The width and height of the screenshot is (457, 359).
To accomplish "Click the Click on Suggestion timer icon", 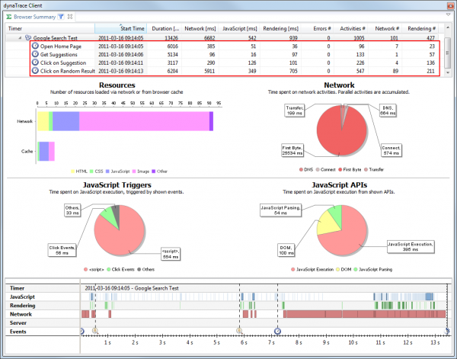I will click(35, 63).
